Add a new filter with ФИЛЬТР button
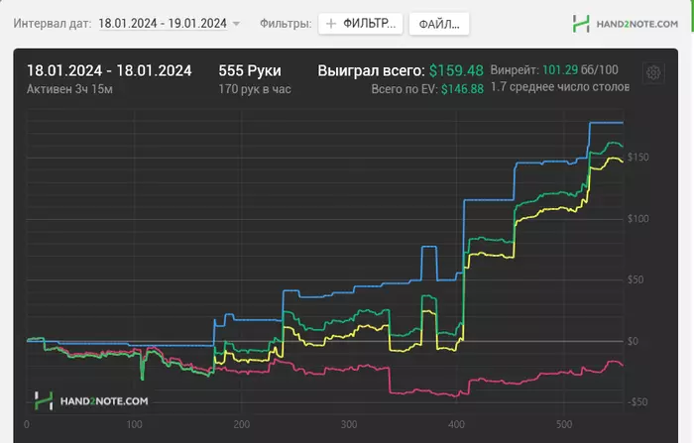The width and height of the screenshot is (694, 443). pyautogui.click(x=360, y=24)
